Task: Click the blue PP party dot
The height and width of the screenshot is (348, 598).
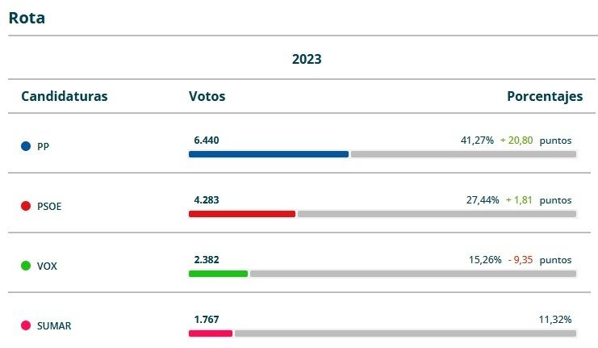Action: pos(26,146)
